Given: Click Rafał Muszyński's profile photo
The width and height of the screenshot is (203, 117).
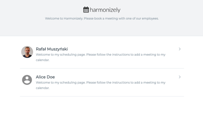Looking at the screenshot, I should tap(27, 52).
